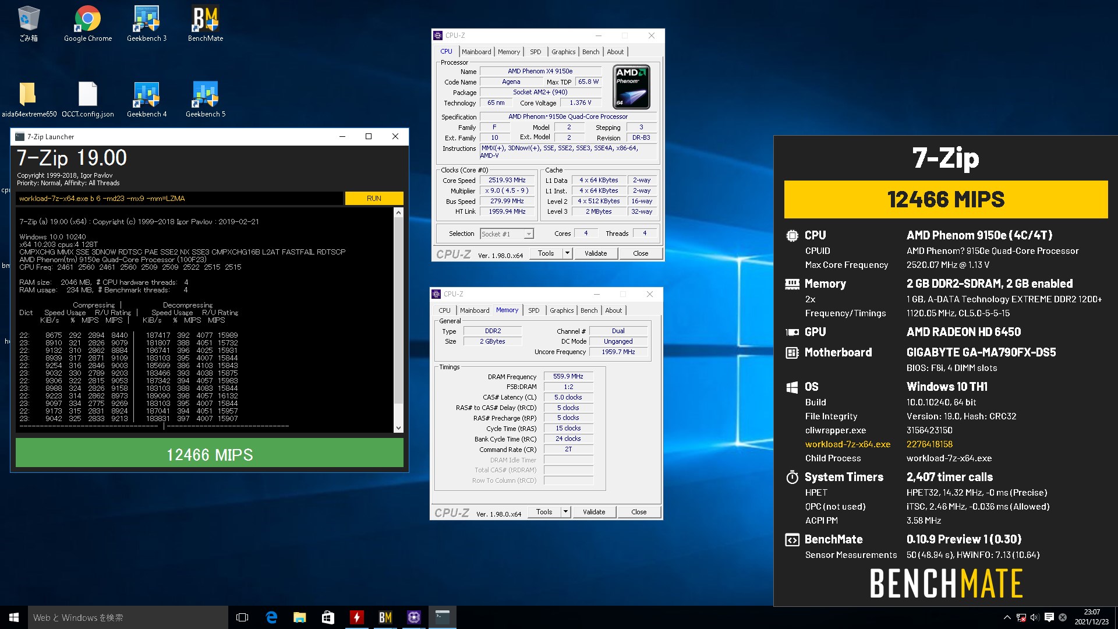Screen dimensions: 1118x629
Task: Click scroll-up arrow in 7-Zip console
Action: [398, 213]
